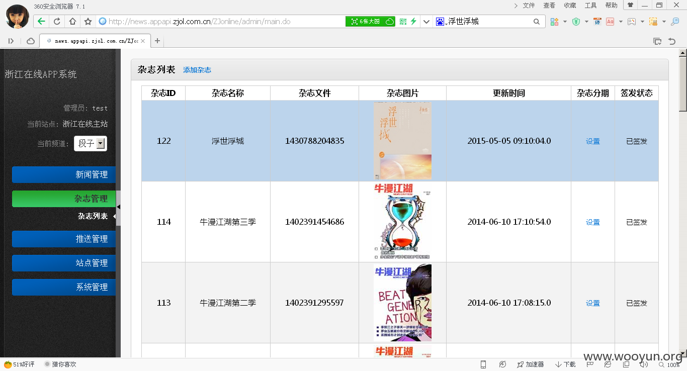Screen dimensions: 687x371
Task: Open dropdown arrow next to extensions icon
Action: (565, 22)
